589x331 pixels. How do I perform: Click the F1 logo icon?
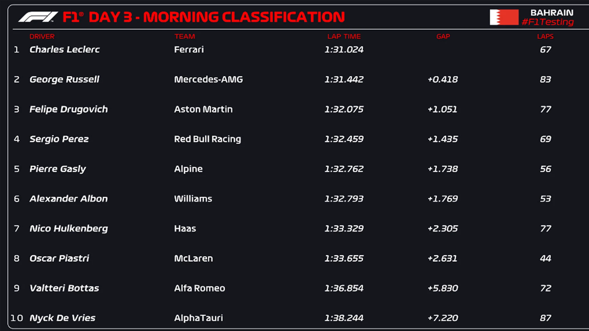click(38, 17)
